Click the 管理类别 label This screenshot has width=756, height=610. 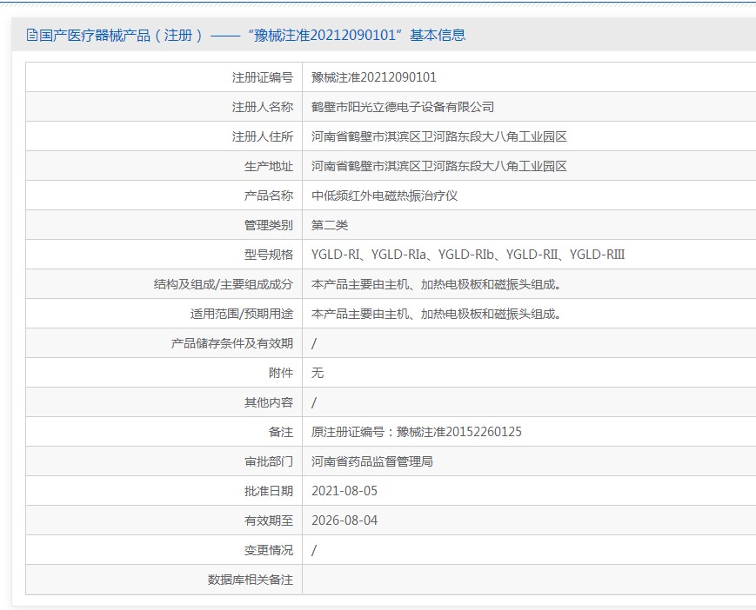[x=269, y=225]
